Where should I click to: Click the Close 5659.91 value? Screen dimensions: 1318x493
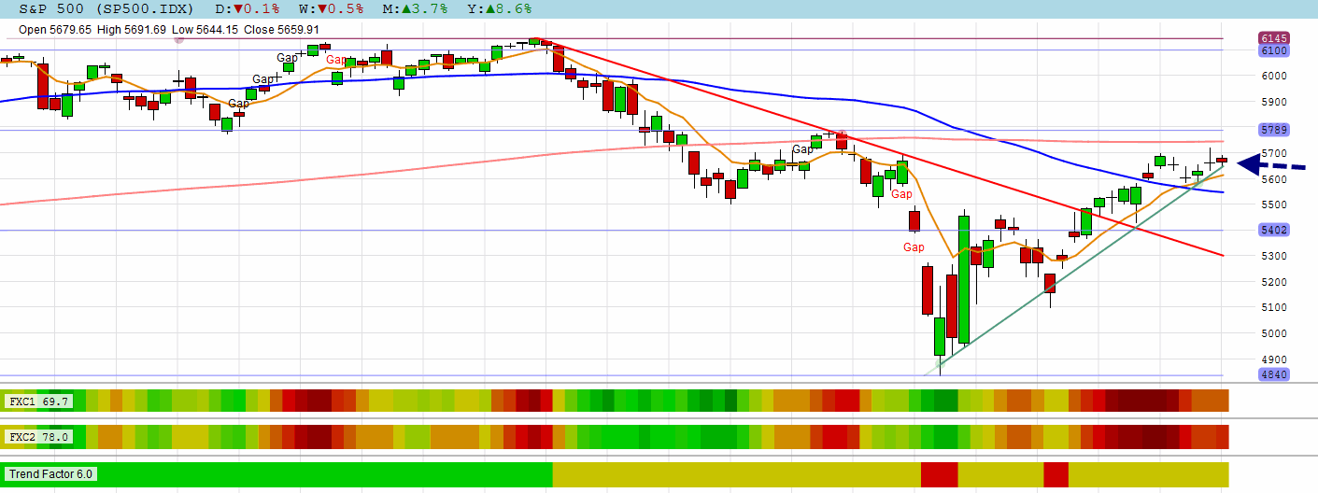(282, 30)
